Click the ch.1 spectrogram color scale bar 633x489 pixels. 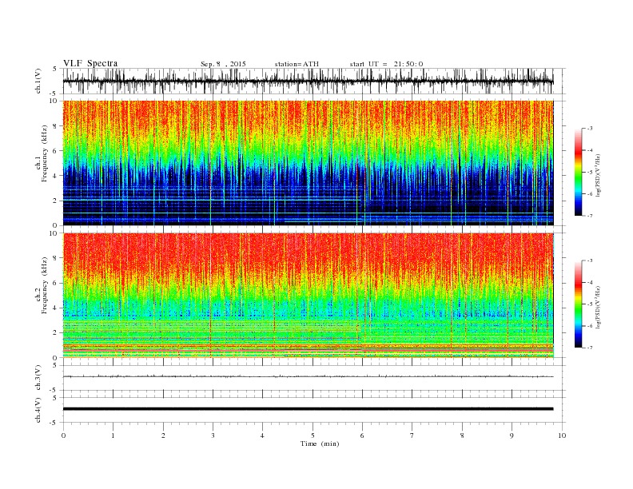pyautogui.click(x=578, y=172)
